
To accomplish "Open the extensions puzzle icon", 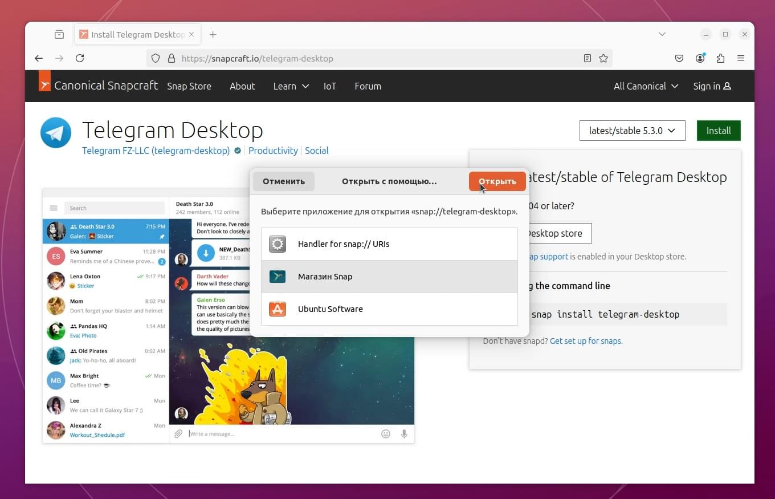I will (x=721, y=58).
